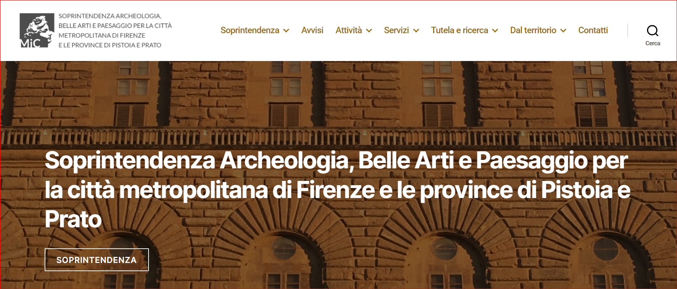This screenshot has width=677, height=289.
Task: Expand the Dal territorio menu chevron
Action: point(563,31)
